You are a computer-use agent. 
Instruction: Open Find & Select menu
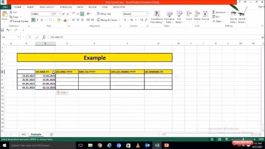(242, 17)
